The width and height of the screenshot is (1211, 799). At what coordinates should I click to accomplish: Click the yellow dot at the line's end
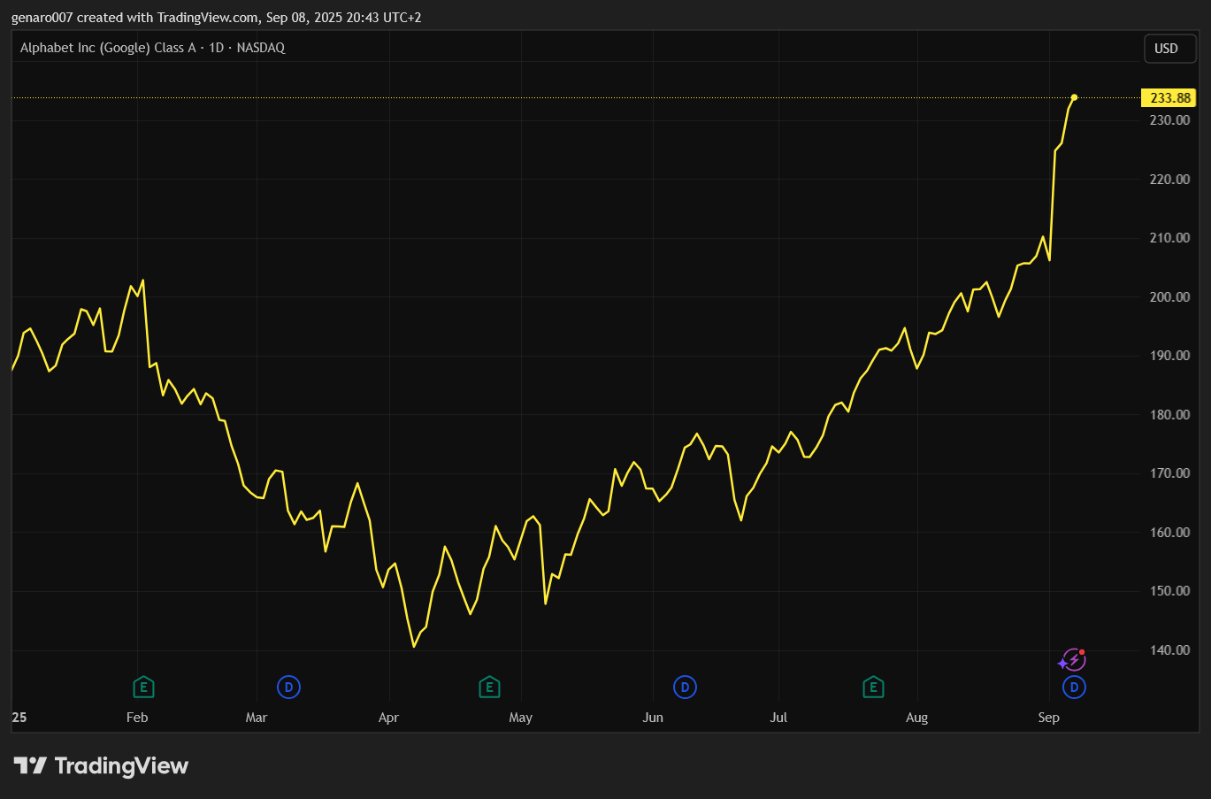click(x=1074, y=97)
